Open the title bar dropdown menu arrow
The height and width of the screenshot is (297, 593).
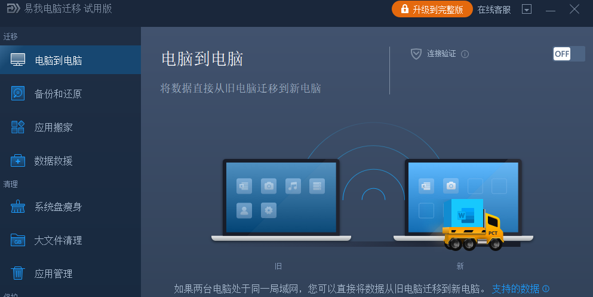click(527, 9)
